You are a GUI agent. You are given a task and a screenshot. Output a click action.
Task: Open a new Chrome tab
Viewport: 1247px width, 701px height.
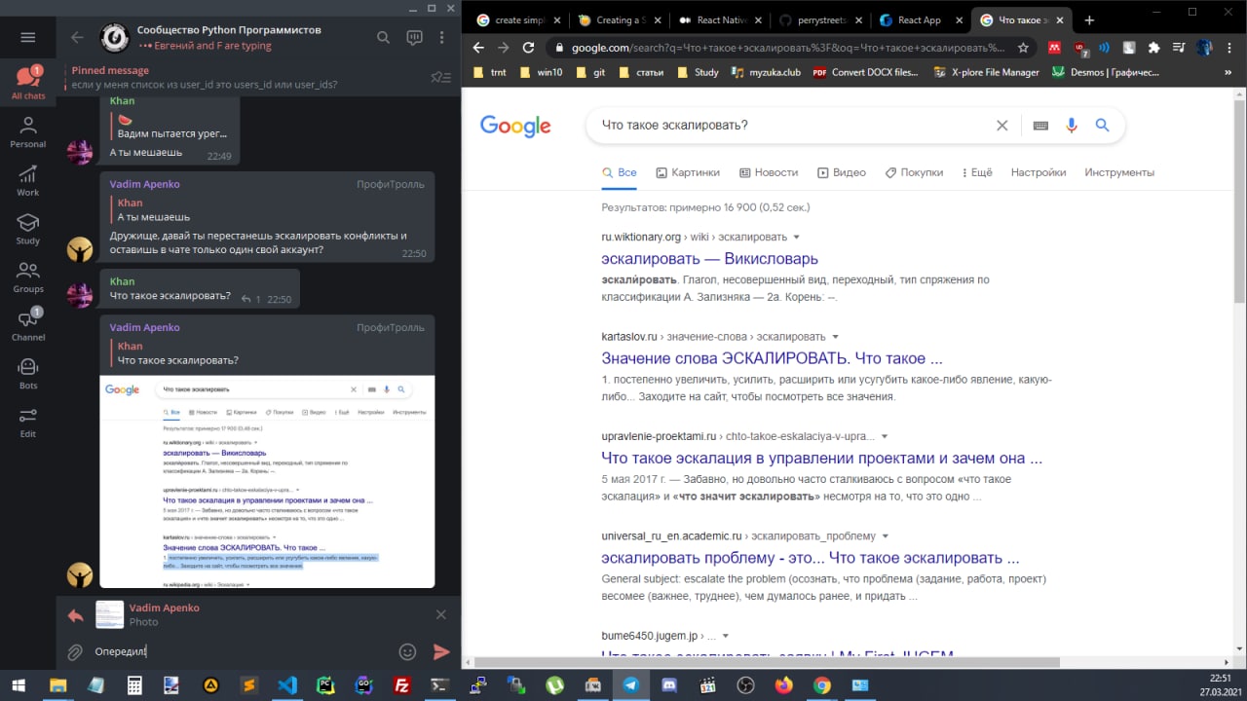pyautogui.click(x=1089, y=19)
